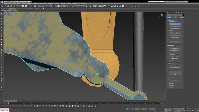
Task: Click Don't Affect Children button
Action: coord(175,67)
